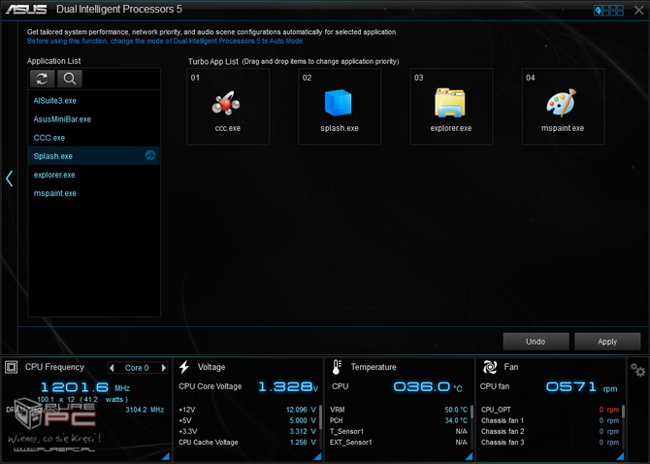The height and width of the screenshot is (464, 650).
Task: Select the mspaint.exe palette tile
Action: pyautogui.click(x=563, y=107)
